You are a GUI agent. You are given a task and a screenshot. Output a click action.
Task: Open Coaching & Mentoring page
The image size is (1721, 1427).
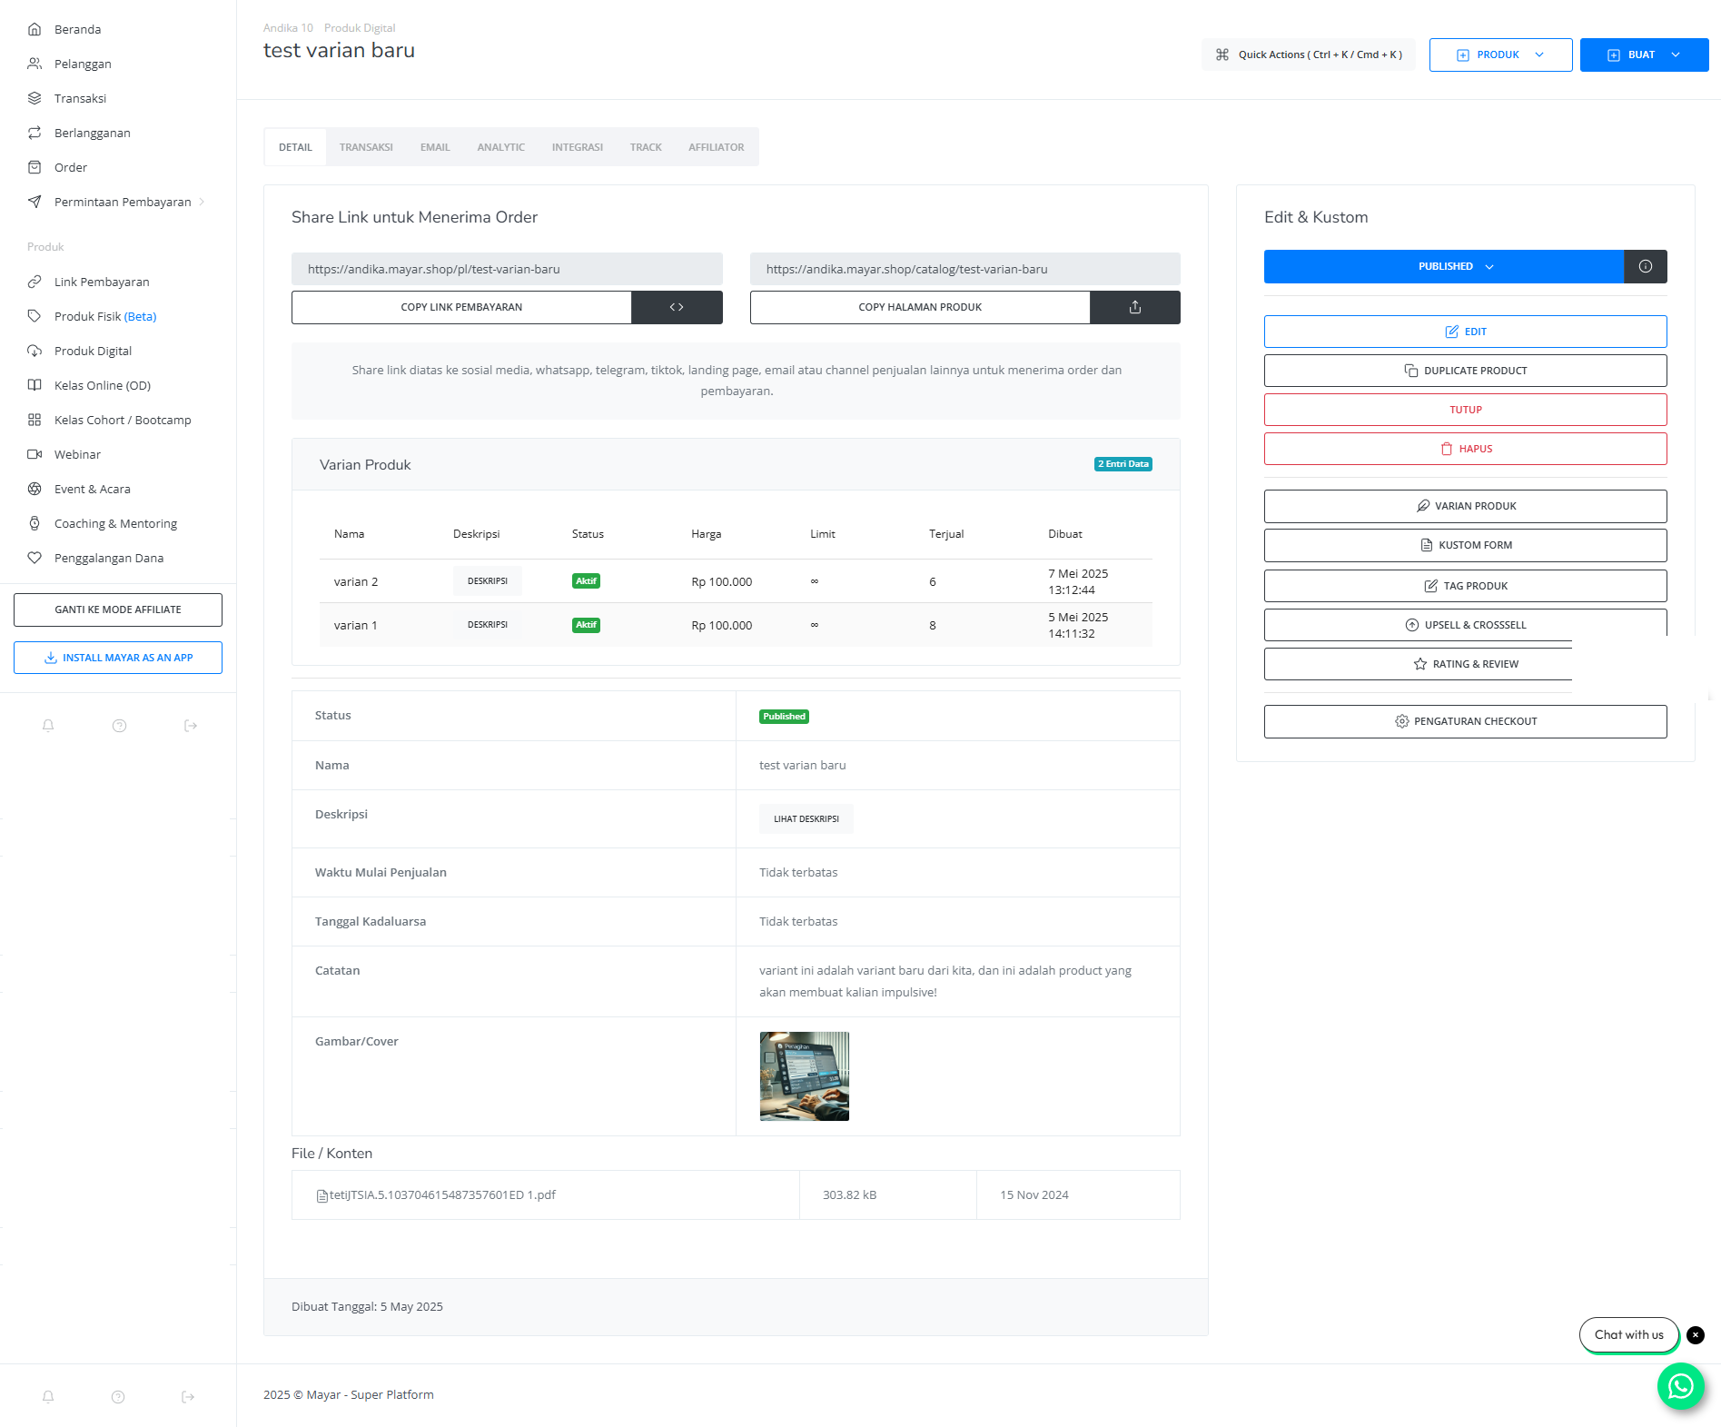pyautogui.click(x=115, y=523)
